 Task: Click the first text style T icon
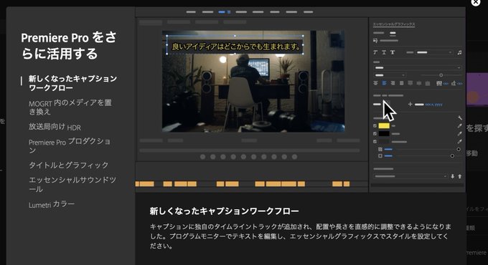375,52
